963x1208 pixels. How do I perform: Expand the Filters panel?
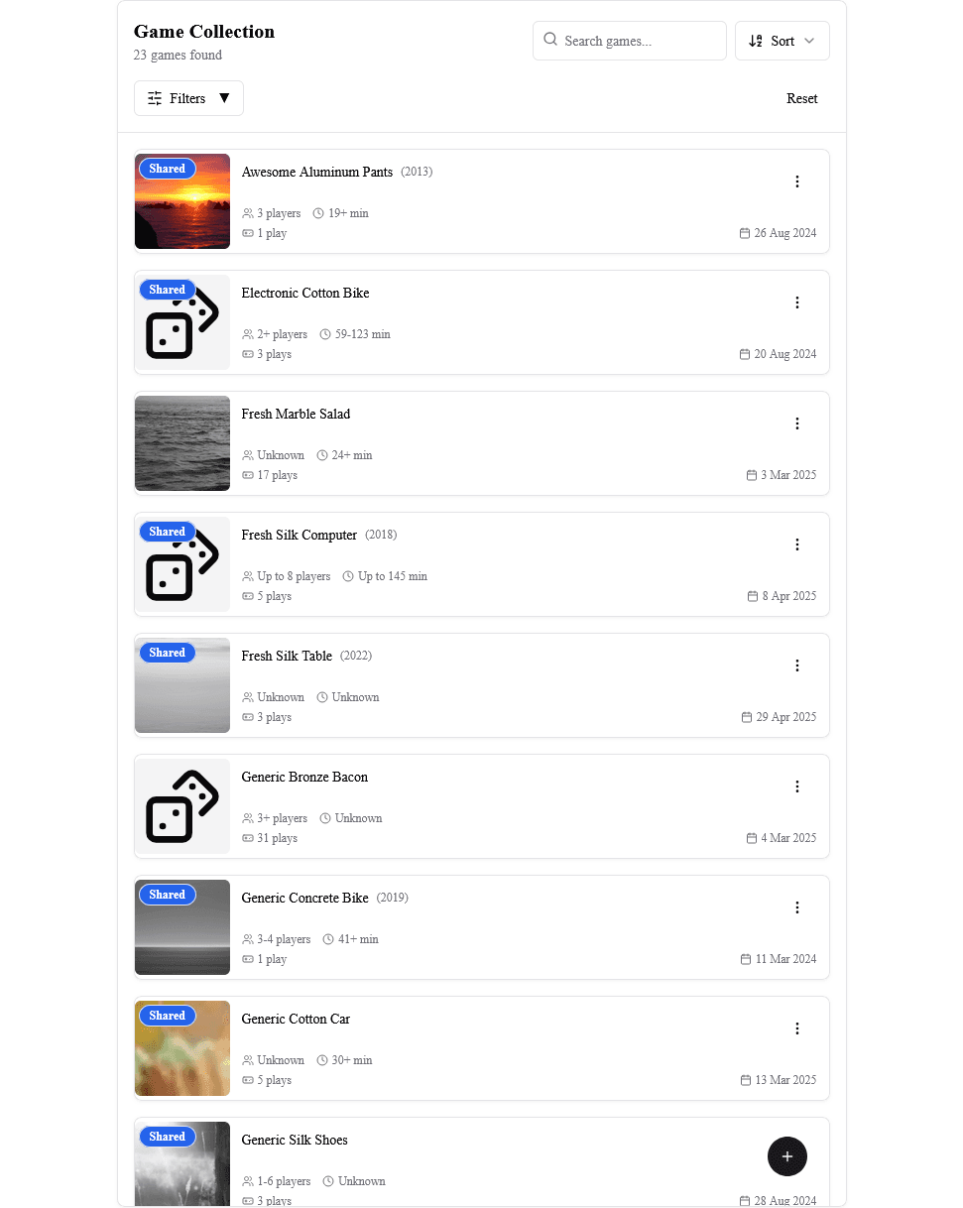pos(188,98)
